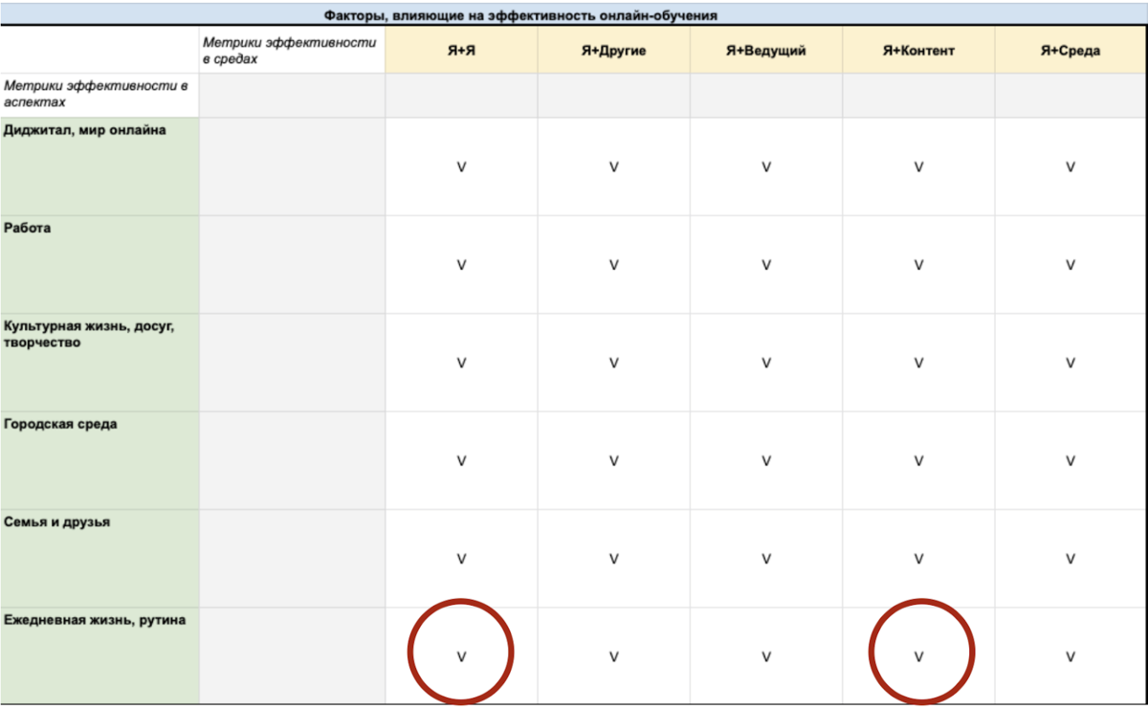This screenshot has width=1148, height=709.
Task: Click the V for Семья и друзья under Я+Контент
Action: (918, 559)
